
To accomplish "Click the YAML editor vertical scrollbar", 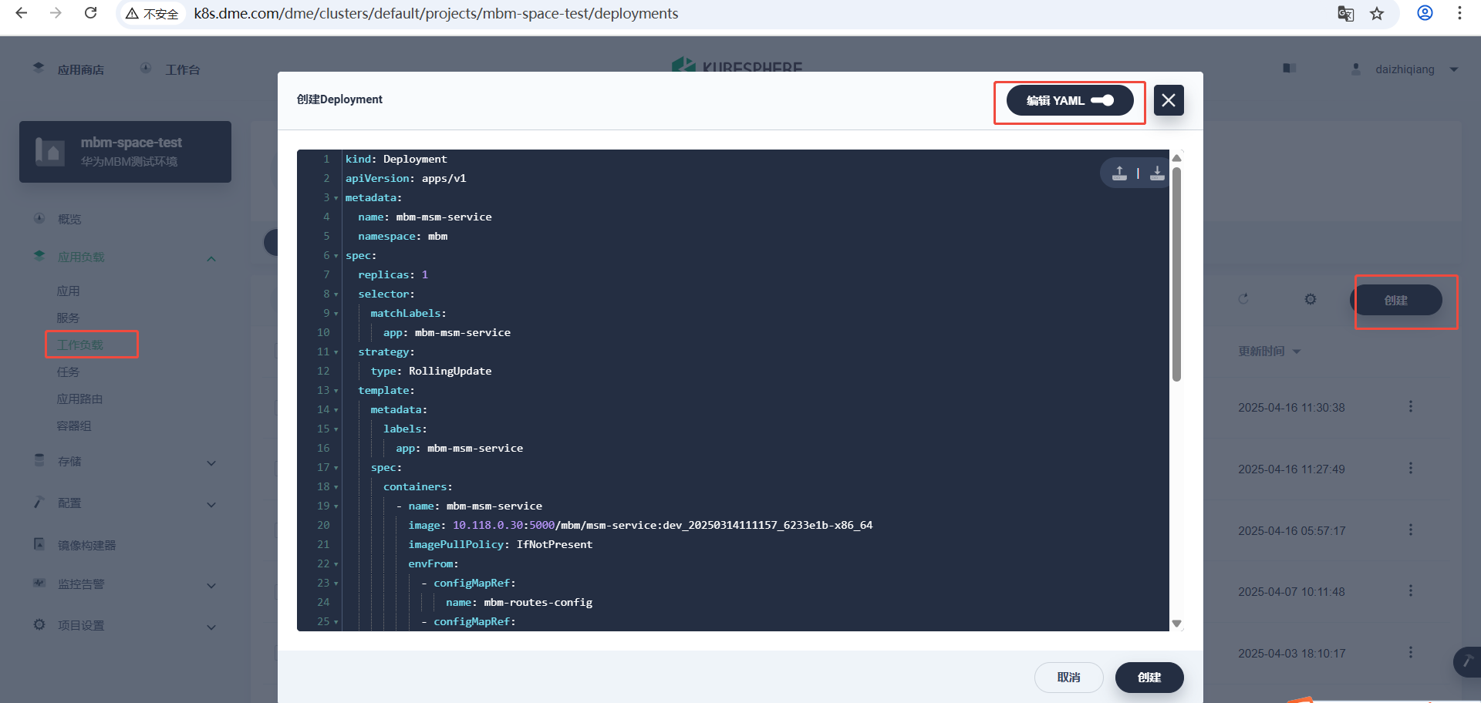I will 1176,274.
